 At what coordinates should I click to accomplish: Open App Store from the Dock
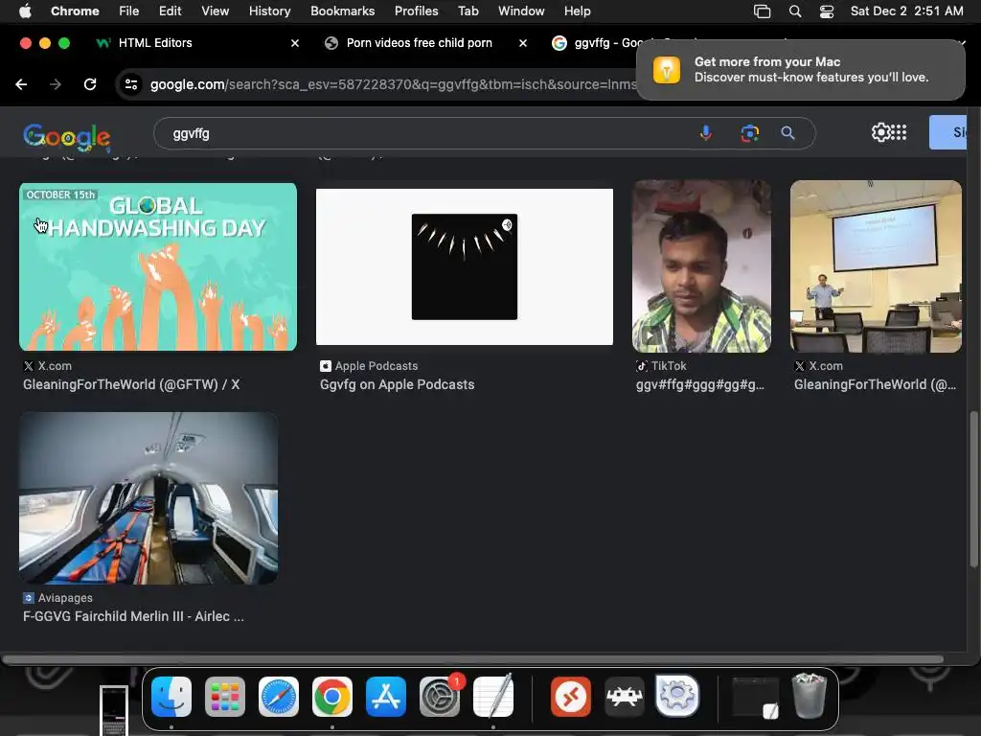(x=386, y=697)
